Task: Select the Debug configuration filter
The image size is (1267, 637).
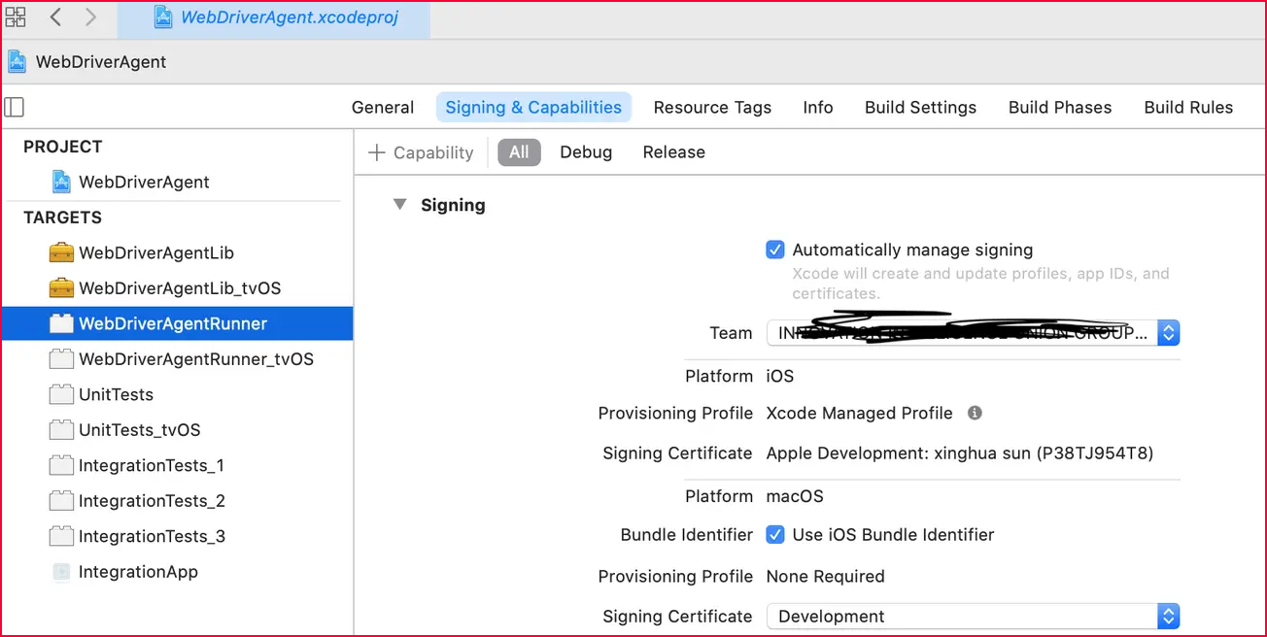Action: coord(586,152)
